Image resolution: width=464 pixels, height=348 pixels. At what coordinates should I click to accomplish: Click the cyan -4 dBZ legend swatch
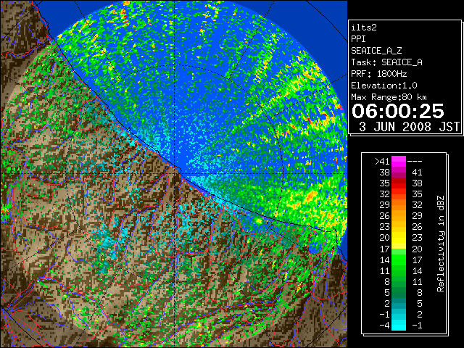click(x=399, y=326)
